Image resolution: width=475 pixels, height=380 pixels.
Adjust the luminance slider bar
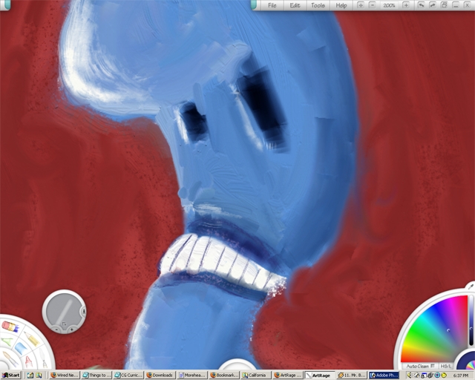pos(471,320)
